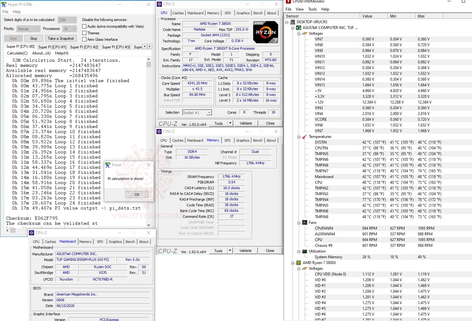Click the left tab-scroll arrow in Hyper PI
Viewport: 472px width, 321px height.
coord(145,46)
